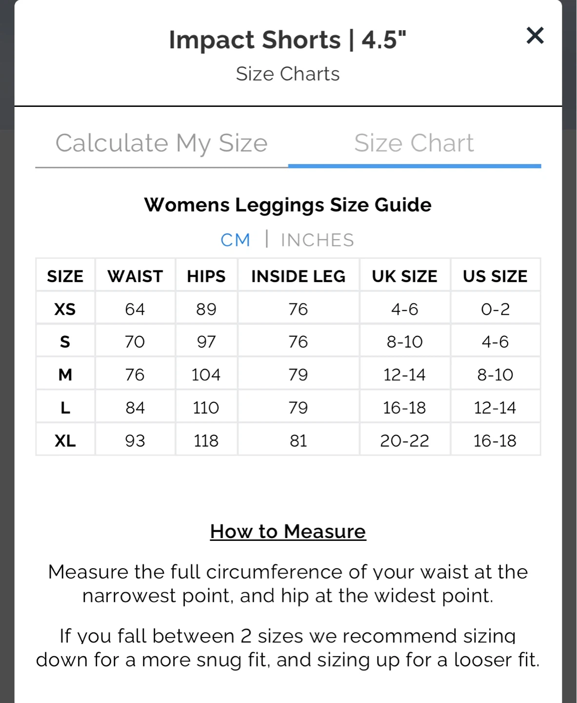Select the XL size row label

[65, 440]
